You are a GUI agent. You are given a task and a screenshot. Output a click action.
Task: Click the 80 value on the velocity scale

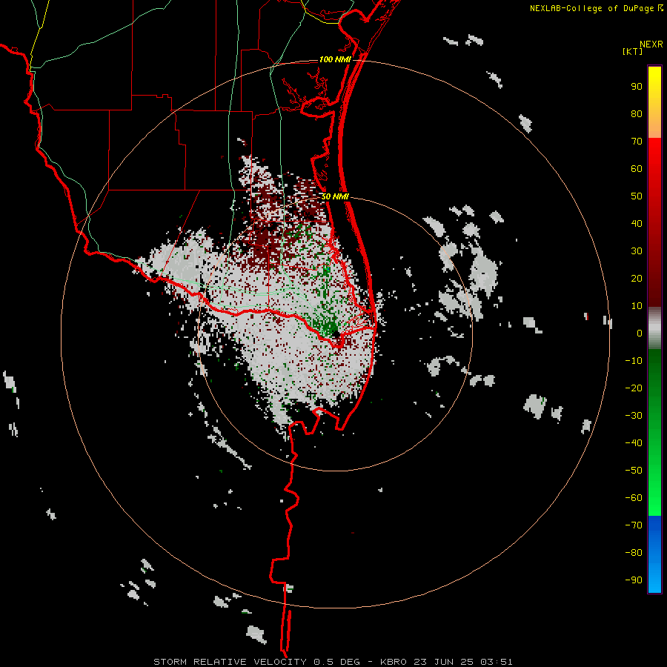(637, 113)
